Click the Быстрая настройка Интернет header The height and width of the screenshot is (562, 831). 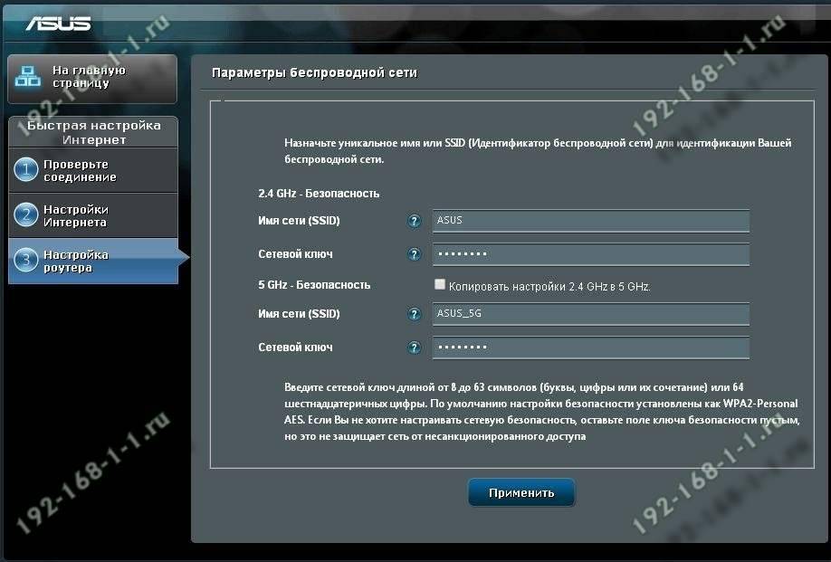94,132
